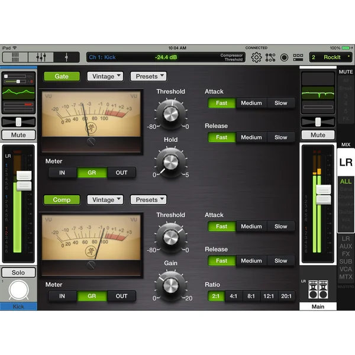Switch to overview bars view icon
Screen dimensions: 355x355
click(x=15, y=57)
